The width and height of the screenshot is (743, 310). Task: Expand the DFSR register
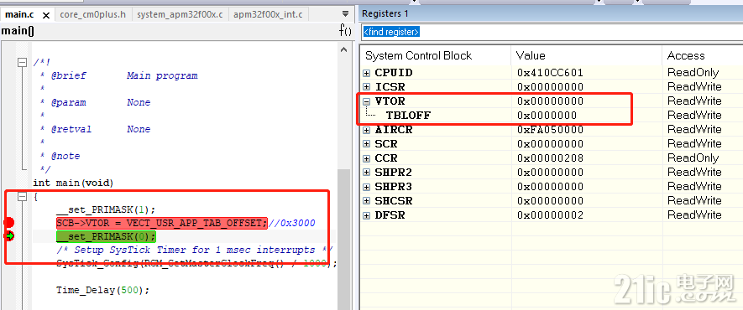pos(367,215)
